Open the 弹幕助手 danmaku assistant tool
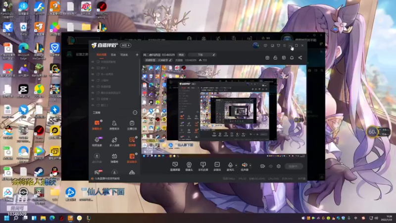 point(97,125)
